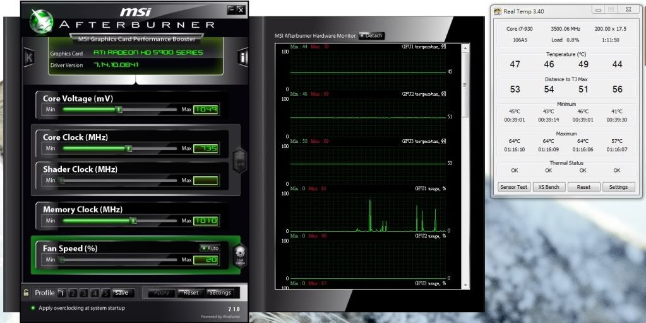Viewport: 646px width, 323px height.
Task: Open Afterburner Settings
Action: click(x=220, y=293)
